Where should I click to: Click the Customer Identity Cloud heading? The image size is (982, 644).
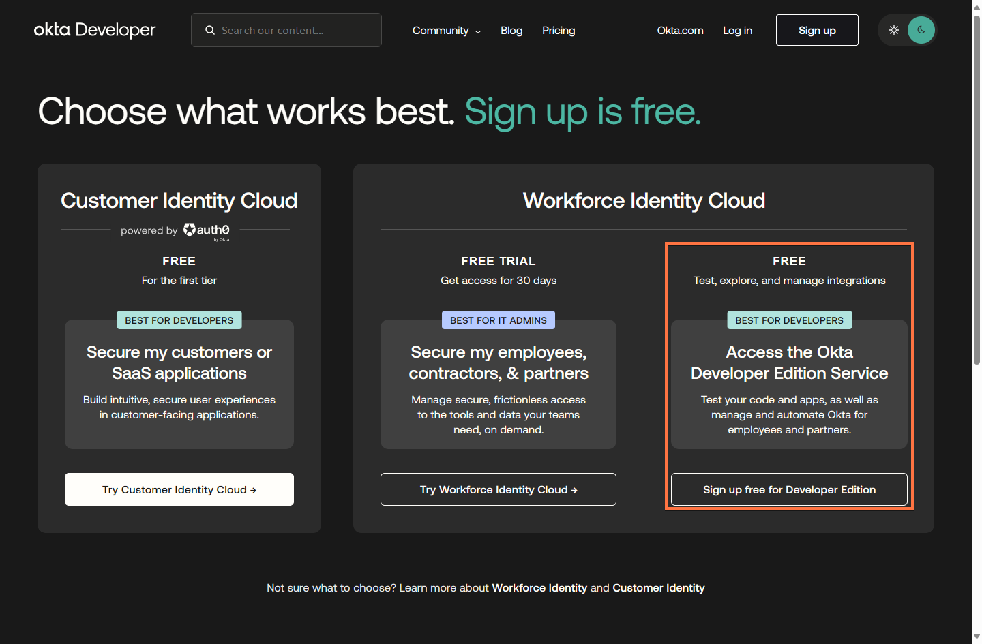[179, 200]
